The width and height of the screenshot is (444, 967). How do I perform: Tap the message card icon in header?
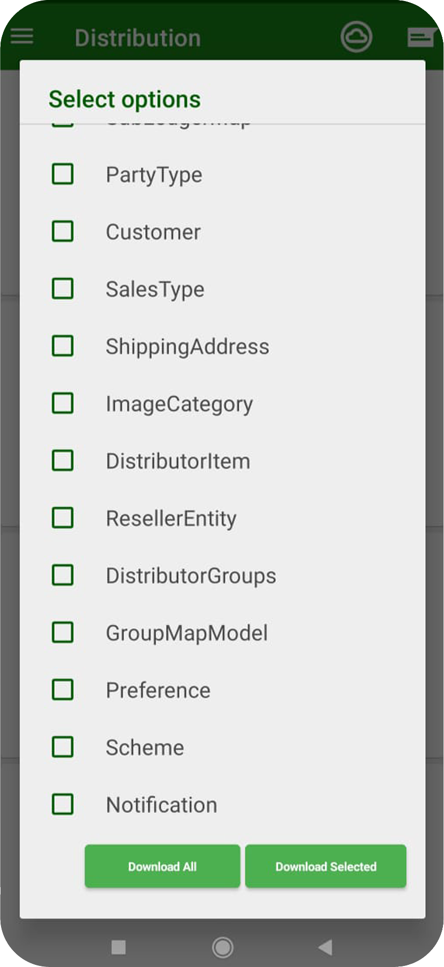click(x=421, y=37)
